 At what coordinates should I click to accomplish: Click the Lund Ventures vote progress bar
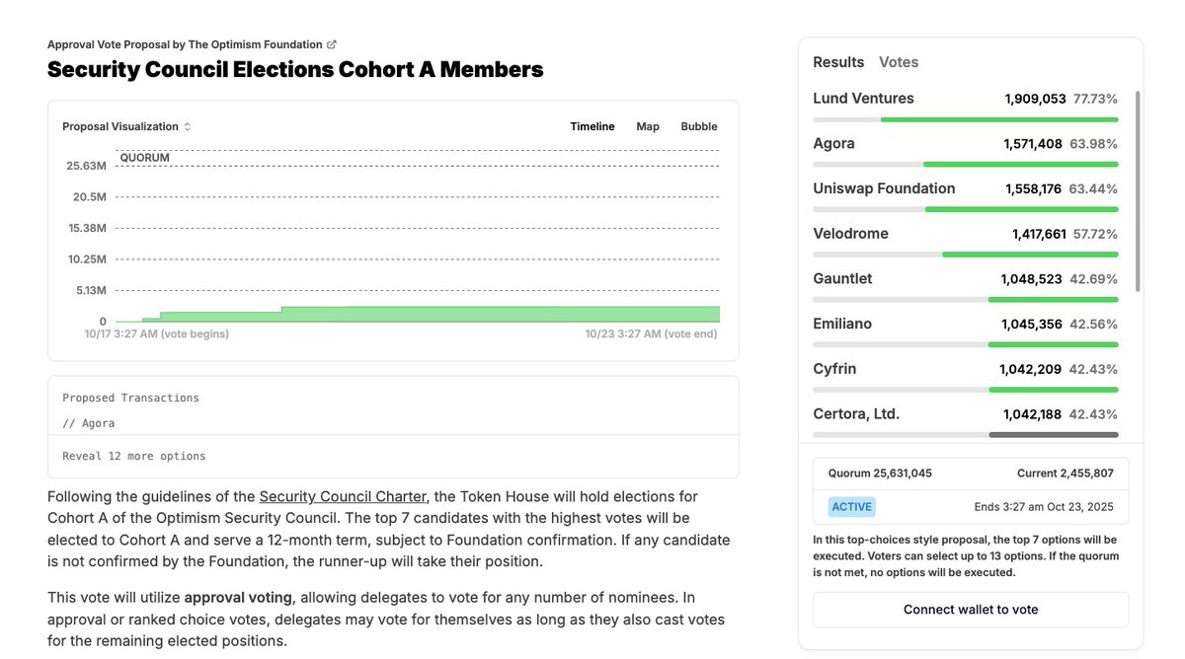[966, 119]
